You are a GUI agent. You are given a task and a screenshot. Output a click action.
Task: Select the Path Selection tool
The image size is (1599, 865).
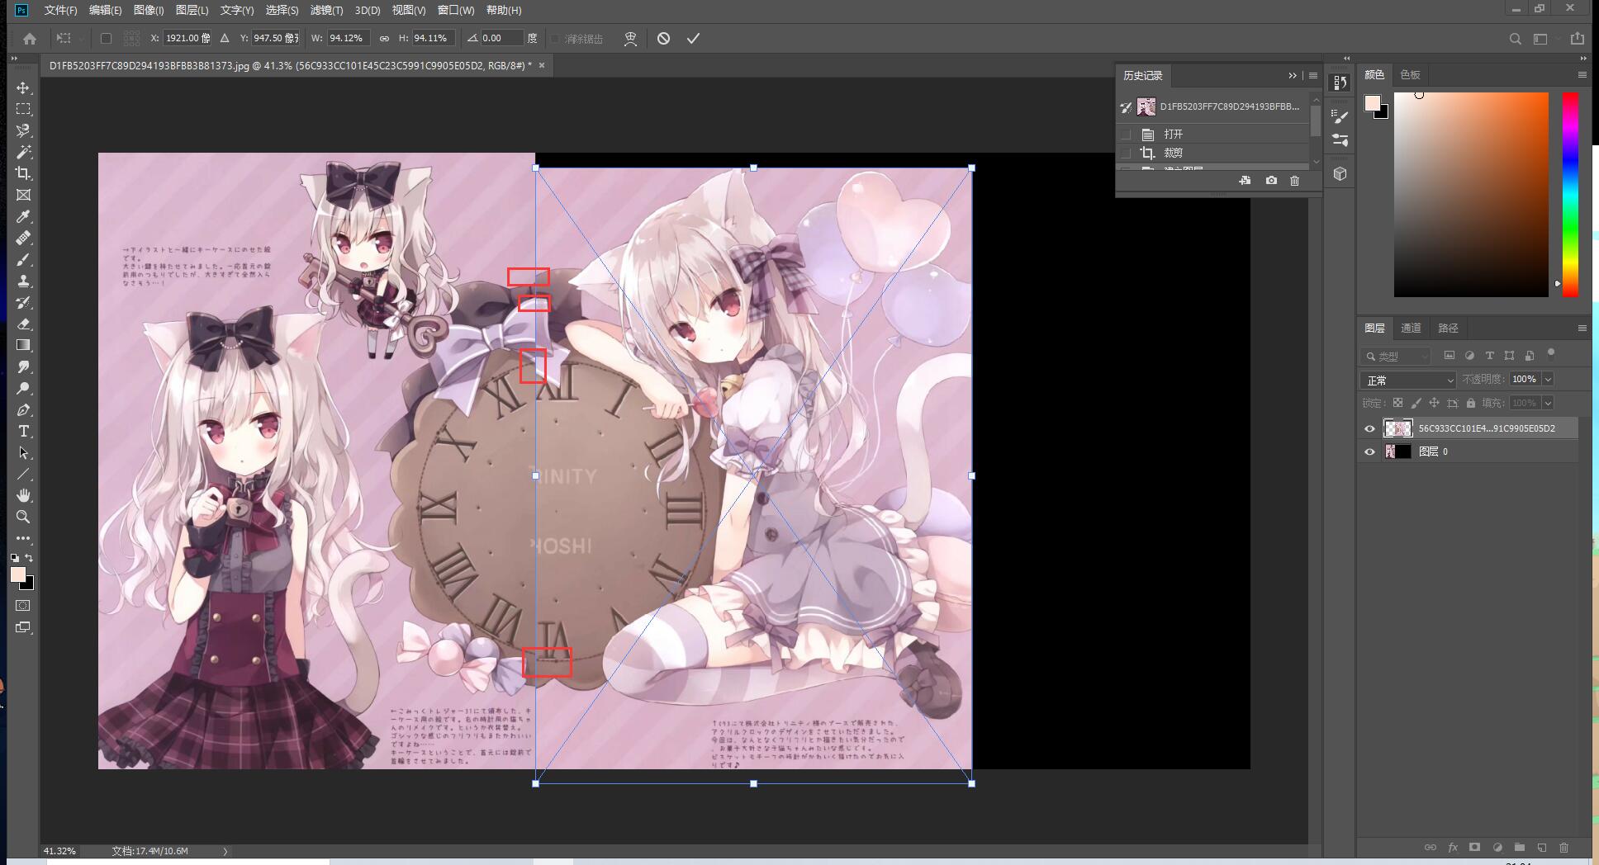point(23,452)
